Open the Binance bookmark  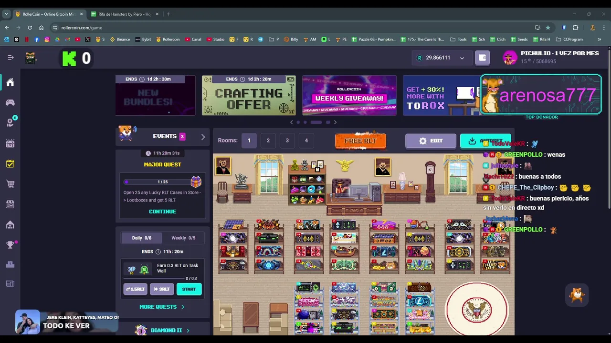(x=120, y=39)
